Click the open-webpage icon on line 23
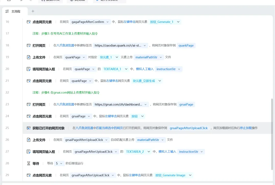Viewport: 275px width, 185px height. [29, 104]
